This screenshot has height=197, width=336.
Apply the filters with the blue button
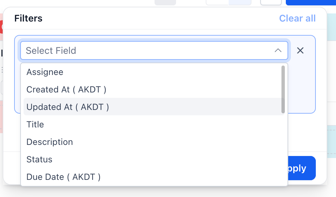302,168
